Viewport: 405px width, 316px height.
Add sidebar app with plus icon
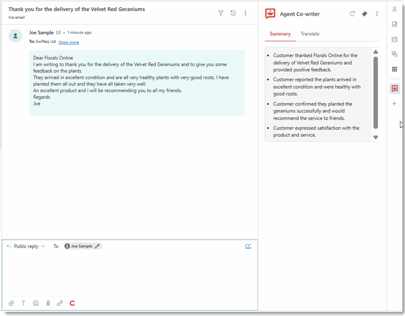click(x=394, y=103)
